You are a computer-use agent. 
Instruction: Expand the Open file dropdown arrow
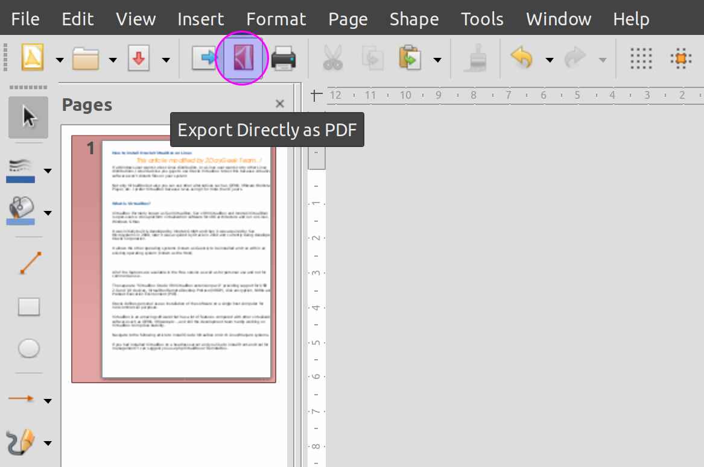[113, 58]
